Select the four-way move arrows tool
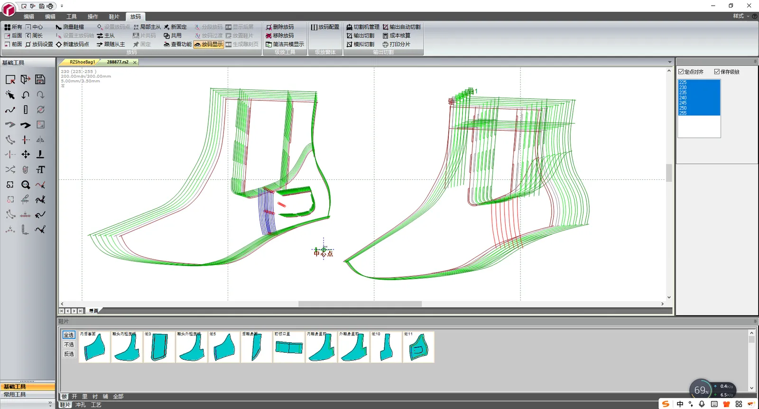The height and width of the screenshot is (409, 759). pos(26,154)
